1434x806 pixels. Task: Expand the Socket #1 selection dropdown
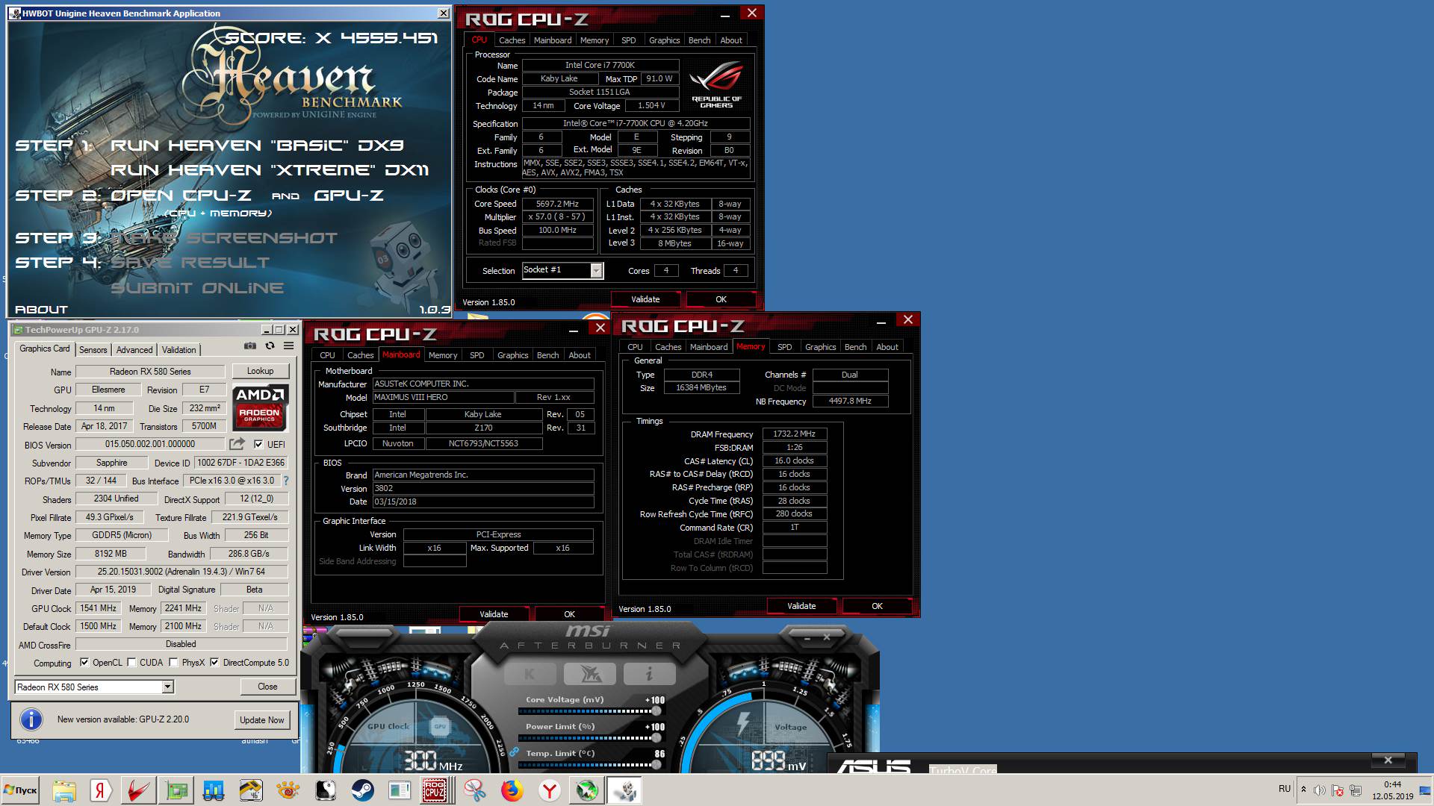pyautogui.click(x=596, y=270)
